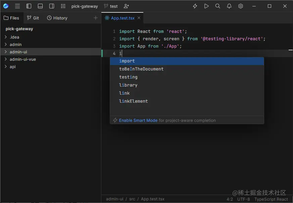Add a new panel tab with plus
This screenshot has height=203, width=293.
96,18
